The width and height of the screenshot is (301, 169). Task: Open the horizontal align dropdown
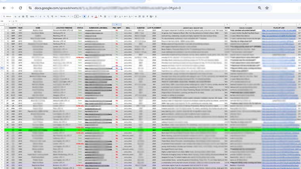[x=116, y=17]
